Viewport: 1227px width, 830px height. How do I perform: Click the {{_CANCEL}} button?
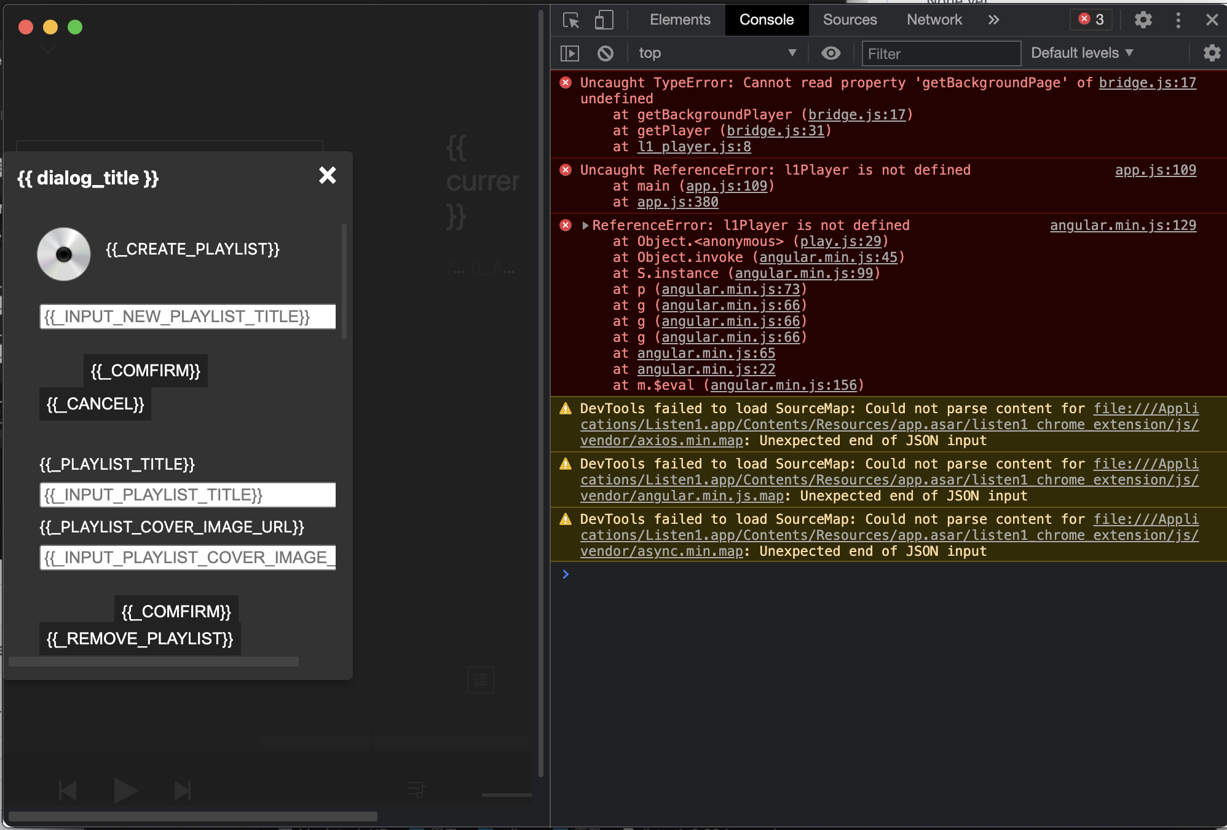tap(95, 404)
